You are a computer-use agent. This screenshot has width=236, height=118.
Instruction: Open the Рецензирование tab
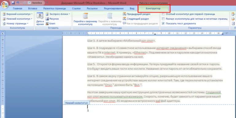point(114,9)
